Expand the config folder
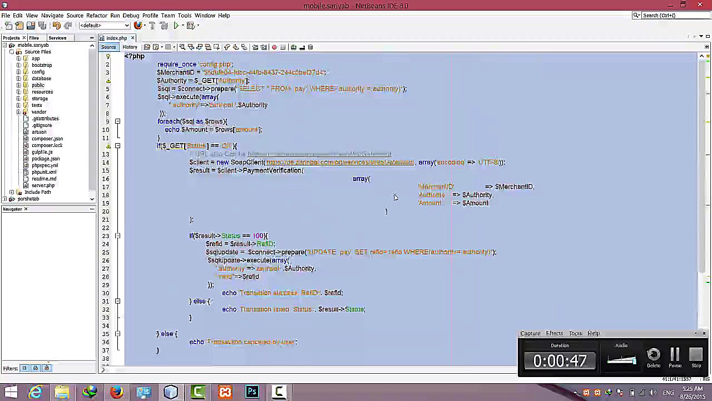 [x=18, y=72]
